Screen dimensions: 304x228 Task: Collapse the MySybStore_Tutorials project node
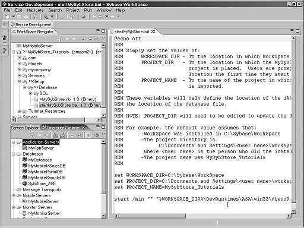tap(13, 52)
